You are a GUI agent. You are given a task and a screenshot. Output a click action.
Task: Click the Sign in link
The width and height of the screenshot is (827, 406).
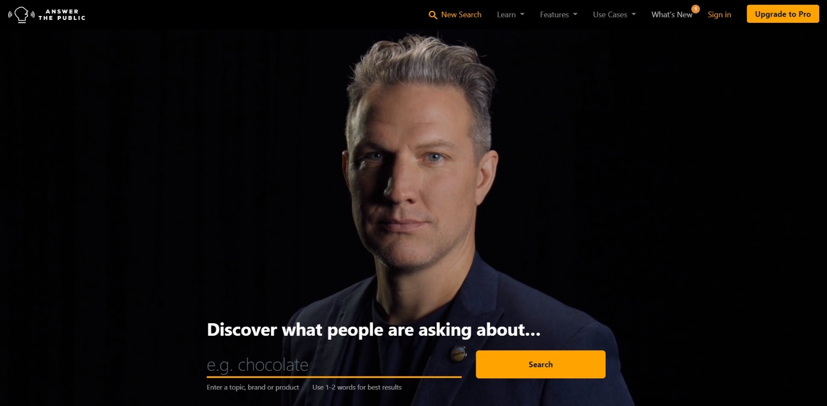click(719, 15)
